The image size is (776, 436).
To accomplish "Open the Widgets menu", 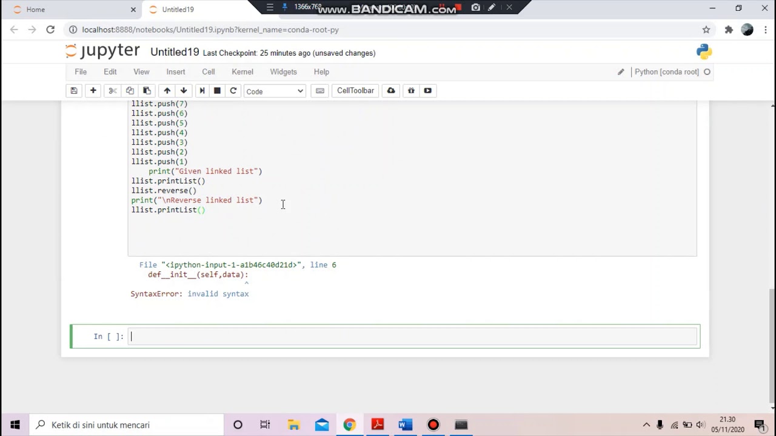I will 283,72.
